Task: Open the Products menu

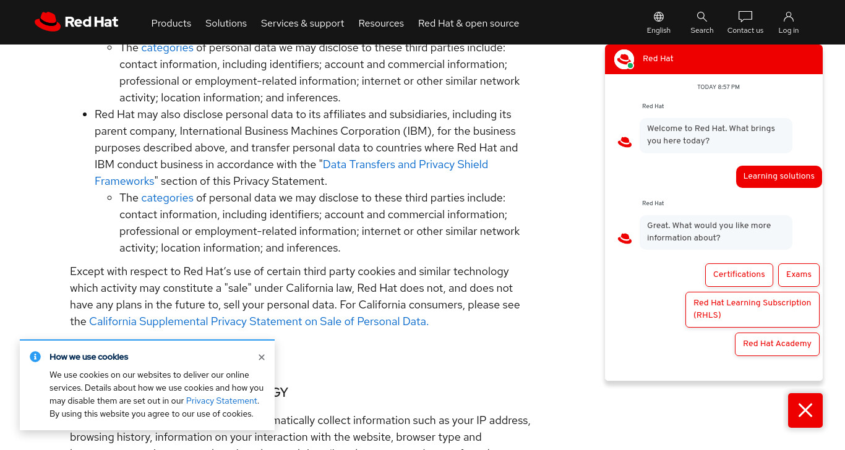Action: [171, 23]
